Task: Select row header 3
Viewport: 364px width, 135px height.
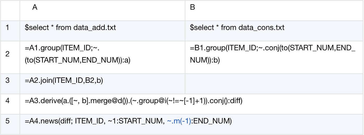Action: pos(10,84)
